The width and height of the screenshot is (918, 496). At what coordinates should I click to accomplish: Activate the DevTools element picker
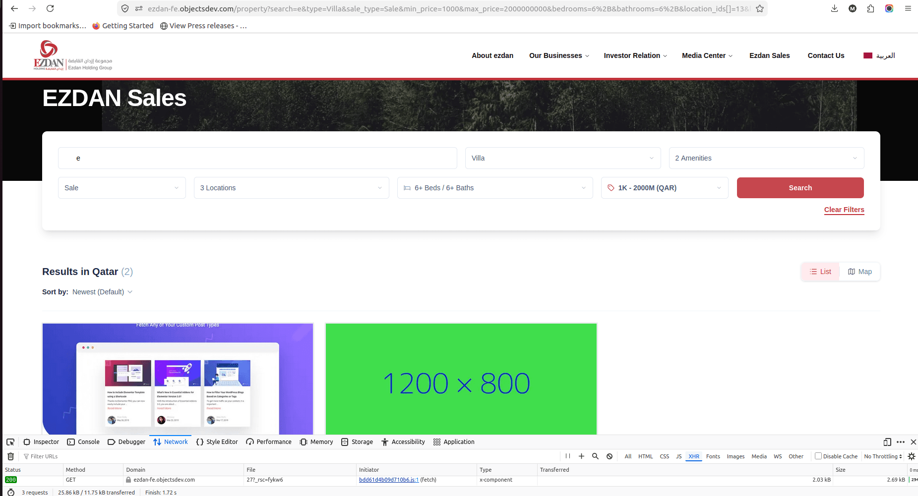click(x=10, y=442)
